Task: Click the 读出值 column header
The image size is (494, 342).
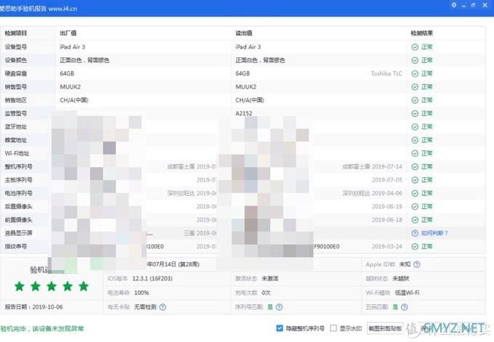Action: click(244, 33)
